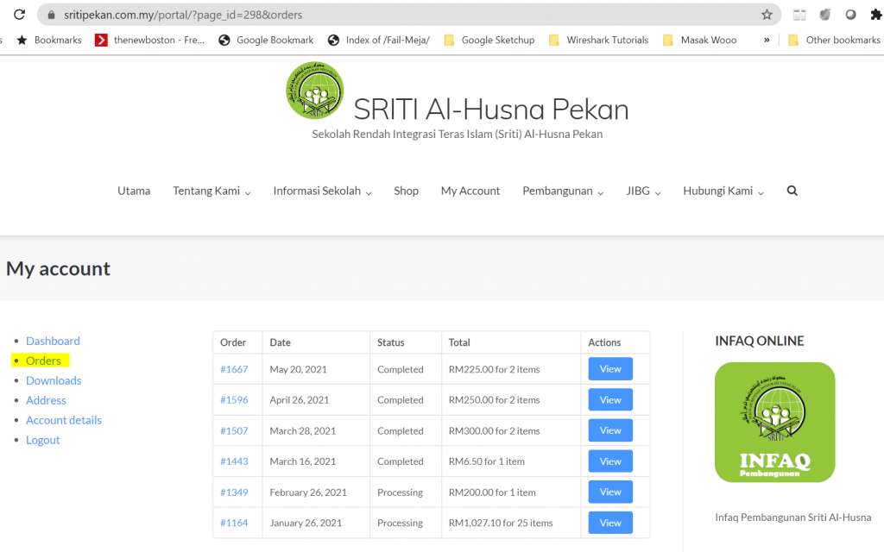Expand the Tentang Kami dropdown menu
Viewport: 884px width, 552px height.
click(x=212, y=191)
